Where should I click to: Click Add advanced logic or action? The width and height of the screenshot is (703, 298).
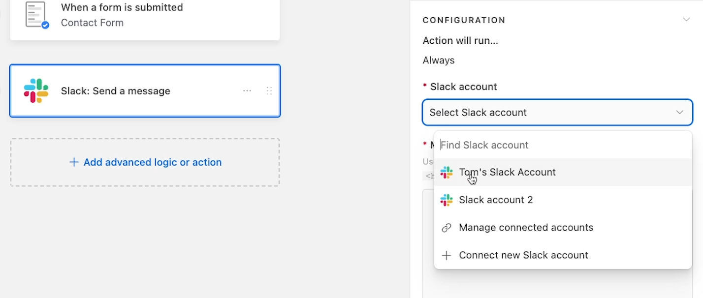[x=145, y=162]
